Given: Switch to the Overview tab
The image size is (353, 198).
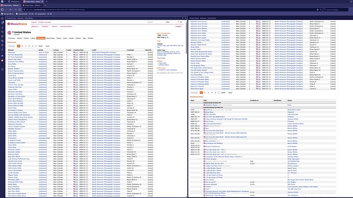Looking at the screenshot, I should pyautogui.click(x=12, y=38).
